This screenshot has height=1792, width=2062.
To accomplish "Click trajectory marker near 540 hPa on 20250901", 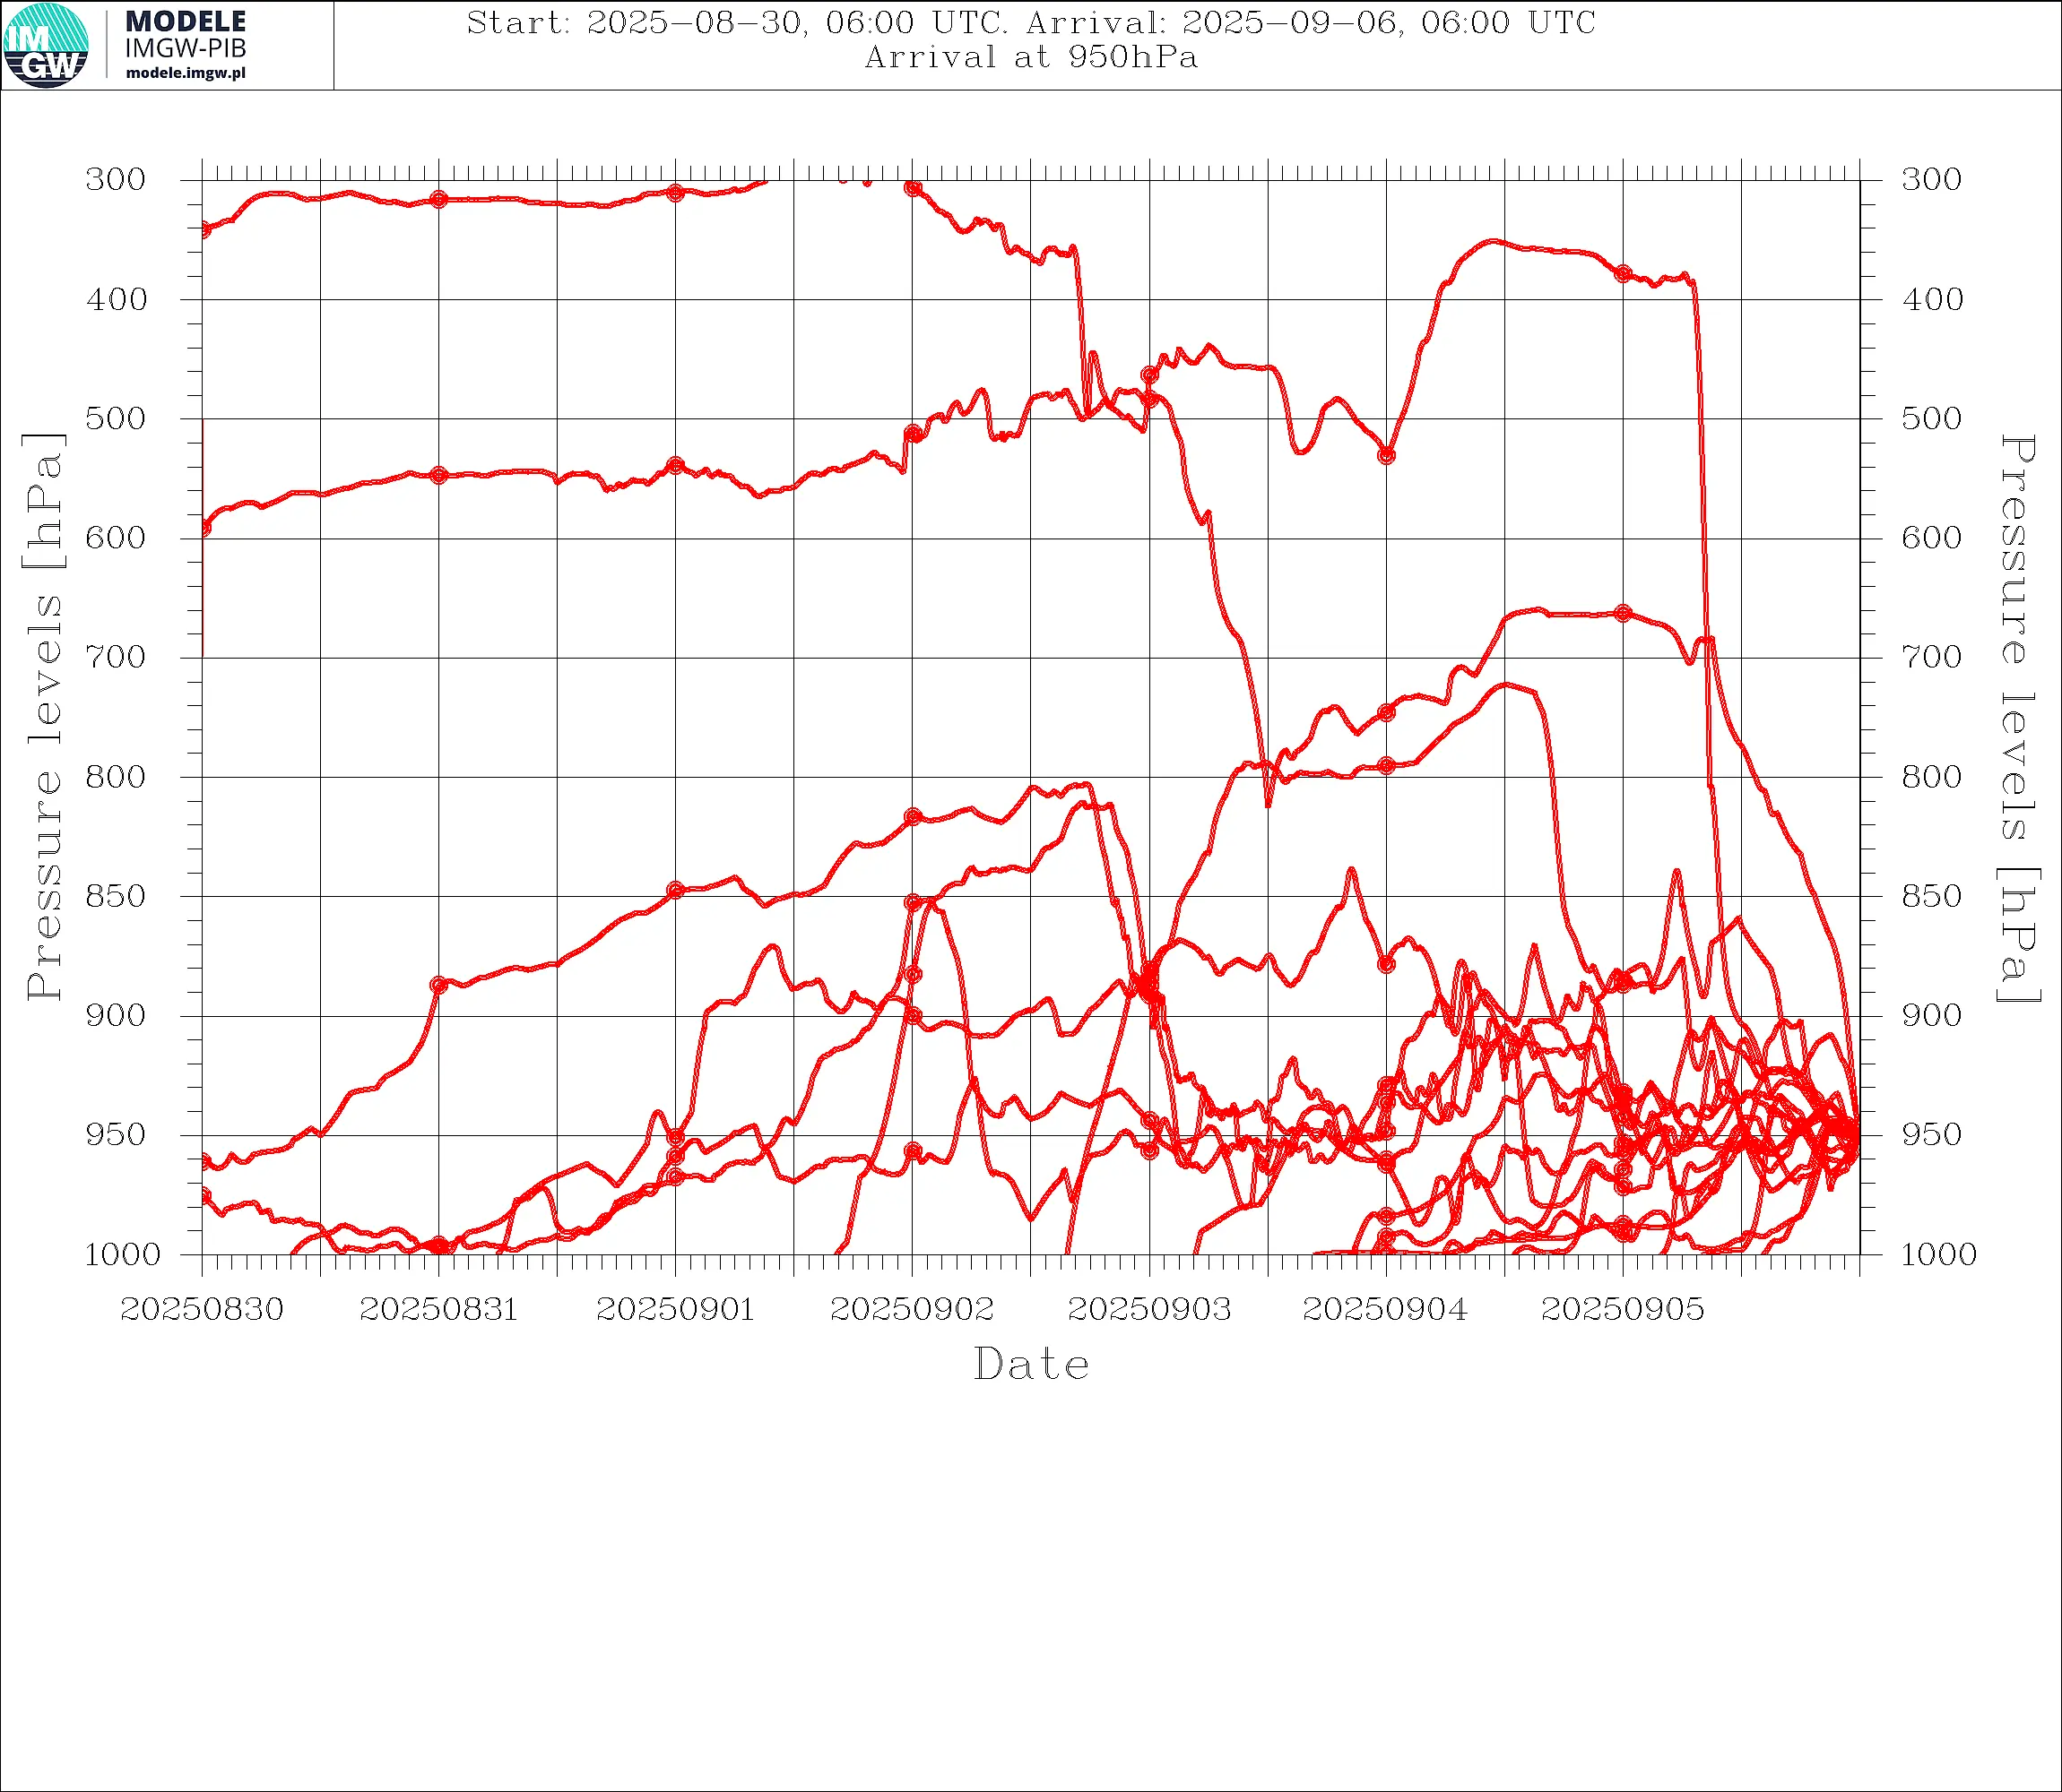I will tap(675, 465).
